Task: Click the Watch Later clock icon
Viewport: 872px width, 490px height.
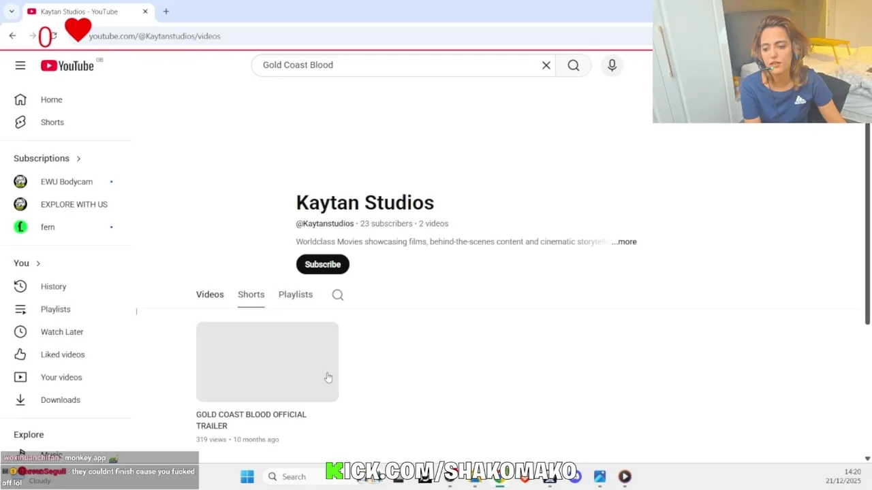Action: (x=20, y=332)
